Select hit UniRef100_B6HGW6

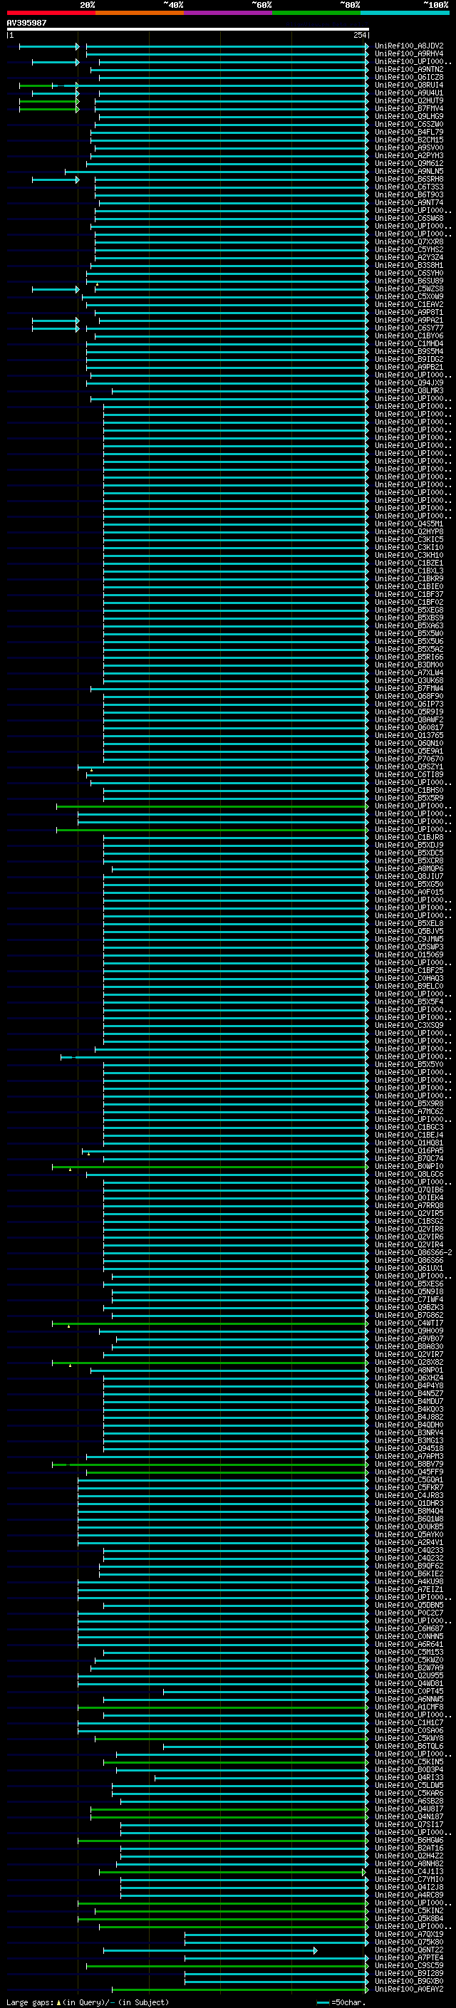pos(408,1841)
